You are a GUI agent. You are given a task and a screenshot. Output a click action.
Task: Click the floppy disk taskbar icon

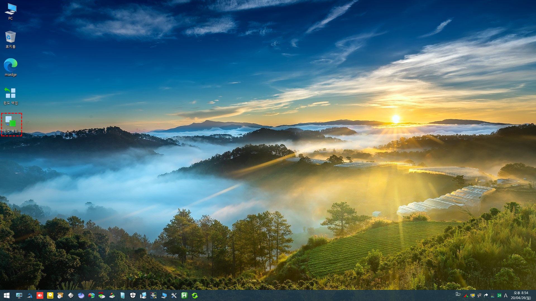71,295
